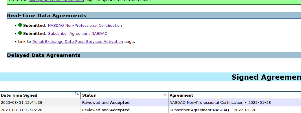The width and height of the screenshot is (301, 113).
Task: Select the 2023-08-31 12:44:35 date cell
Action: [40, 103]
